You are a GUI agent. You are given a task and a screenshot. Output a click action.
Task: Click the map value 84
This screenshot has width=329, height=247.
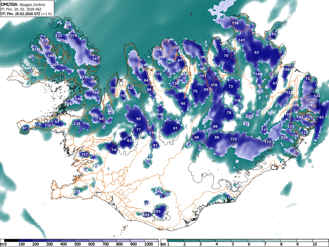[146, 80]
